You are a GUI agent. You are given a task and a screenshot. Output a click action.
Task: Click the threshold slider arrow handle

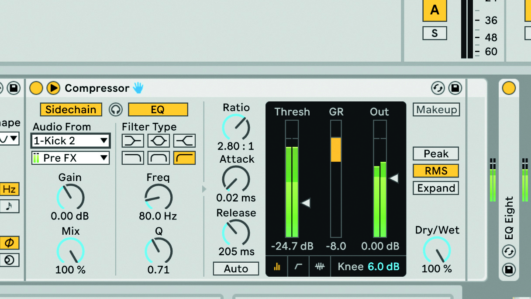[x=306, y=203]
